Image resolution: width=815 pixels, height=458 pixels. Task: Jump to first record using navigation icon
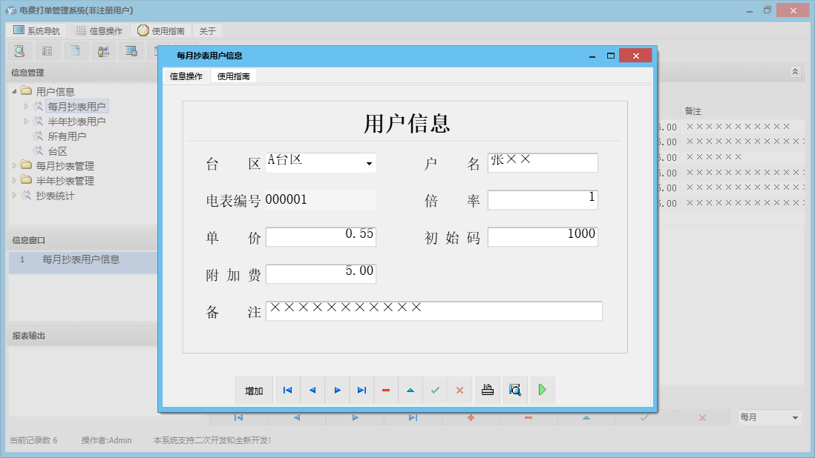(287, 390)
